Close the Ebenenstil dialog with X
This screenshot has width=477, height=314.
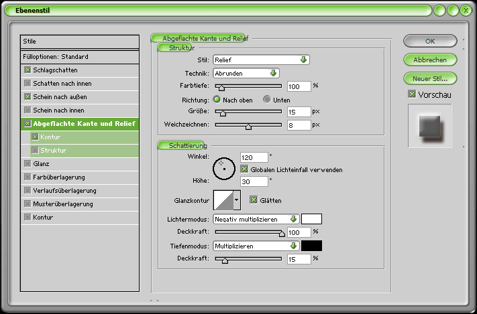pyautogui.click(x=466, y=11)
